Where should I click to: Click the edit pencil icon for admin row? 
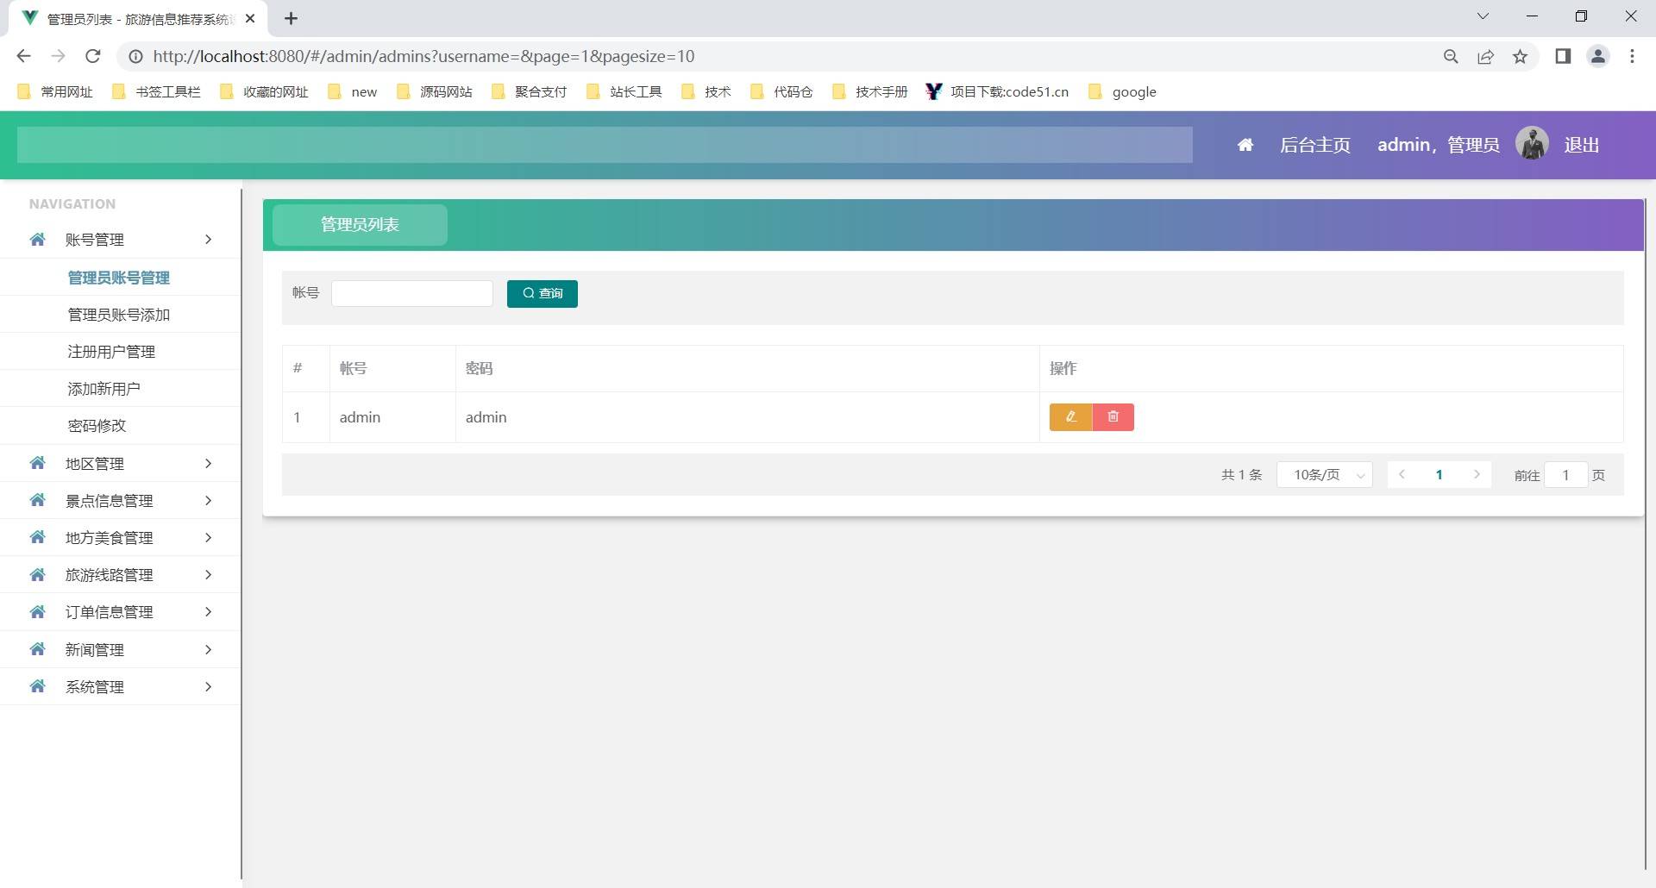click(x=1070, y=417)
